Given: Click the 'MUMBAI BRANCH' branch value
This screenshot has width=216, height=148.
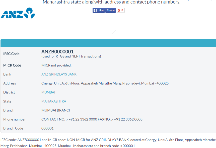Looking at the screenshot, I should 56,110.
